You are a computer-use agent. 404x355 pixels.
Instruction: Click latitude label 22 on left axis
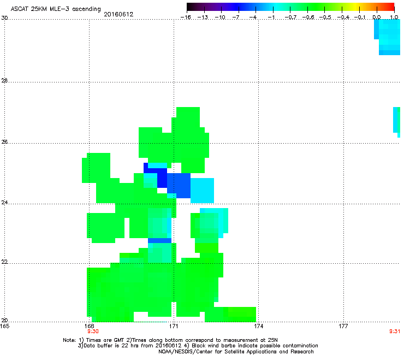click(4, 262)
